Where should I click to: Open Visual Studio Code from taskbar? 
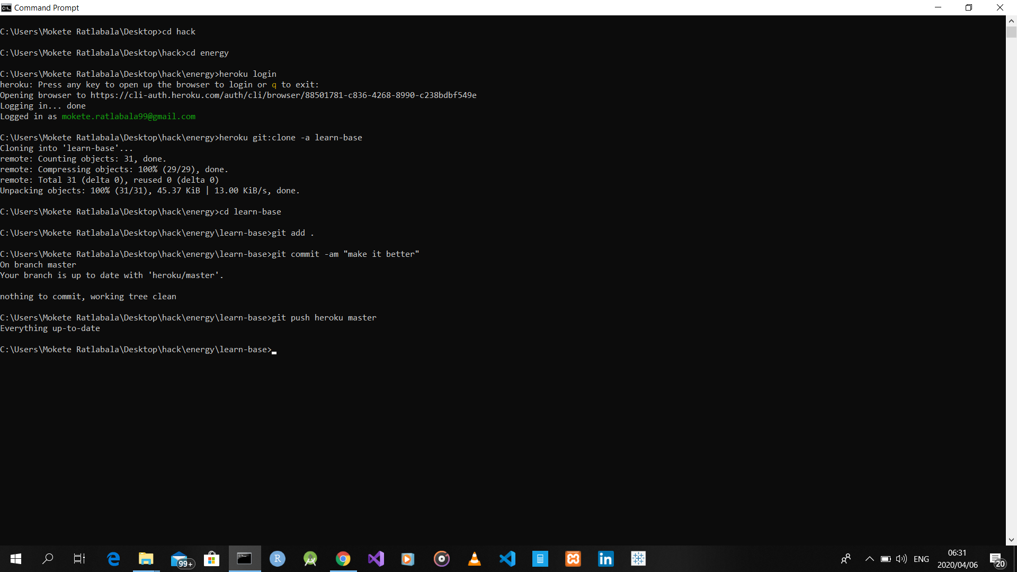pos(507,559)
